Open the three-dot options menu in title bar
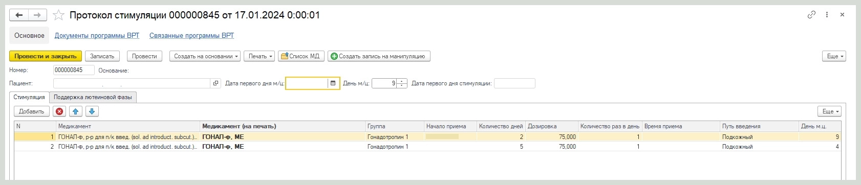Viewport: 861px width, 185px height. (x=827, y=15)
